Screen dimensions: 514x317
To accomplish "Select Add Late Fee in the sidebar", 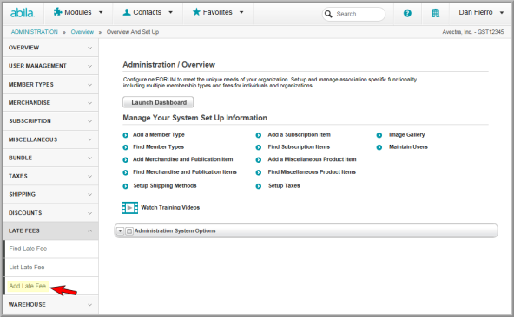I will [28, 286].
